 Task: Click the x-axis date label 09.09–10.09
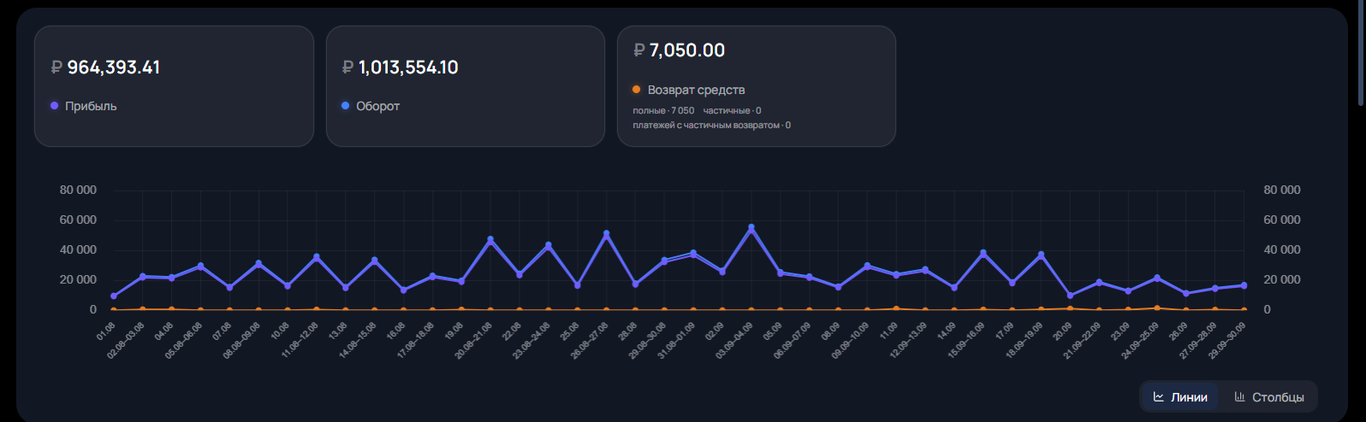[x=851, y=340]
